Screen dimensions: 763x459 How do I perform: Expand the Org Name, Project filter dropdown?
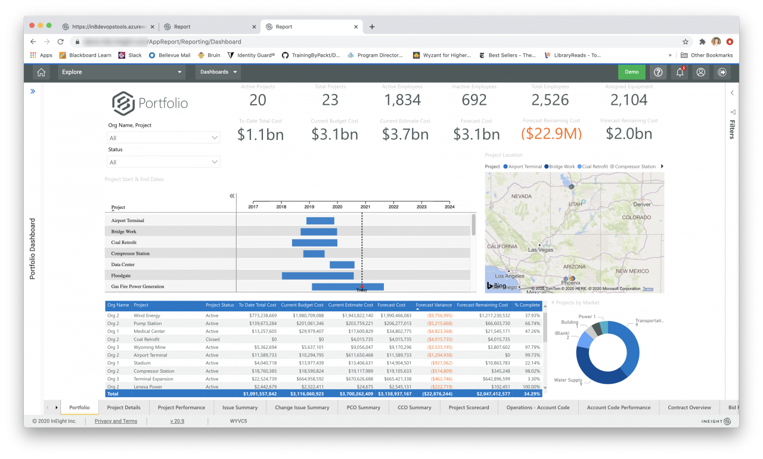point(164,138)
